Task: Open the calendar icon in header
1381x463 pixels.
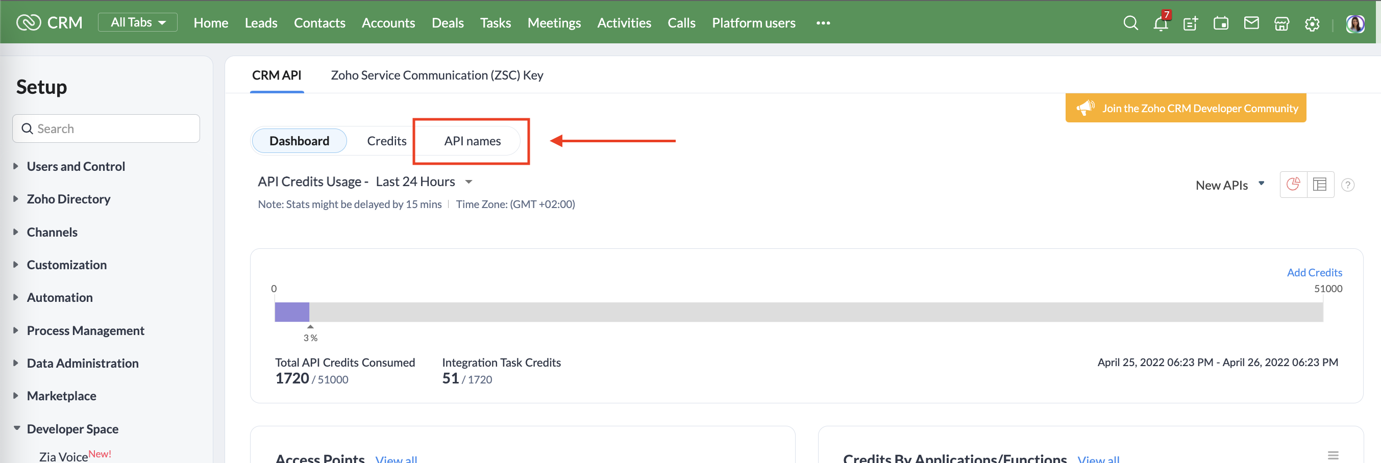Action: (x=1221, y=23)
